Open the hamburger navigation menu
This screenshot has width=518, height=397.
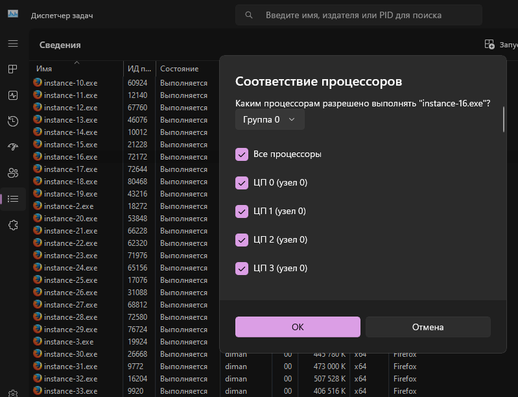(x=13, y=43)
